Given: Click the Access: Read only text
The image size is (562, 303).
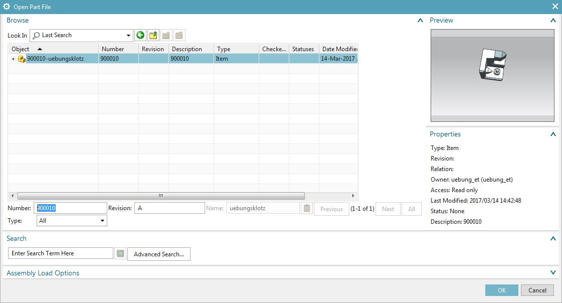Looking at the screenshot, I should [454, 190].
